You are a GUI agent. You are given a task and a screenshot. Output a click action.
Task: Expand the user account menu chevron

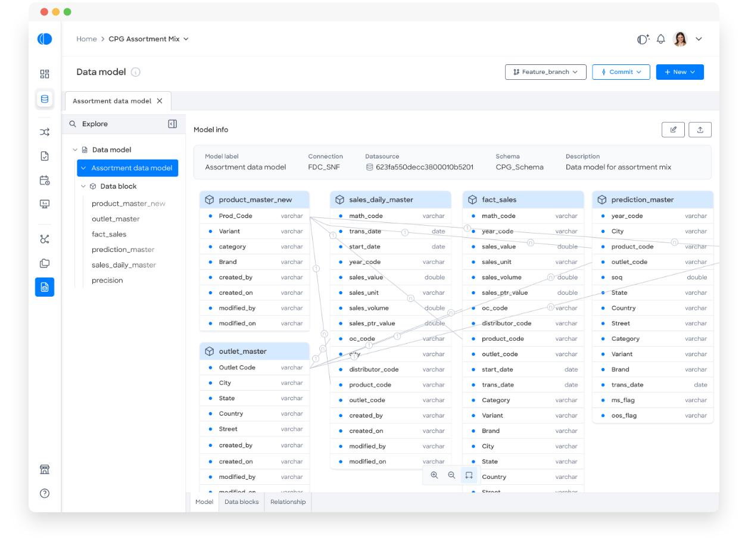coord(699,39)
